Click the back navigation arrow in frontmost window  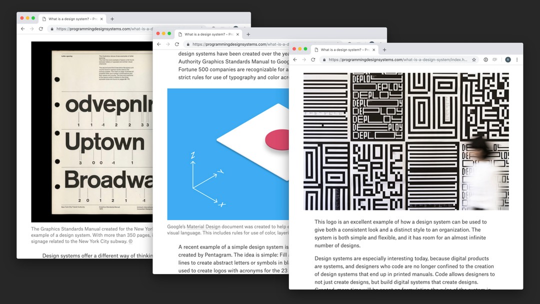point(295,59)
